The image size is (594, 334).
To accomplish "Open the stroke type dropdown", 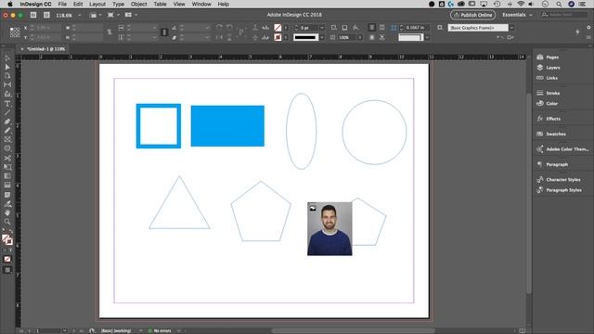I will [x=322, y=37].
